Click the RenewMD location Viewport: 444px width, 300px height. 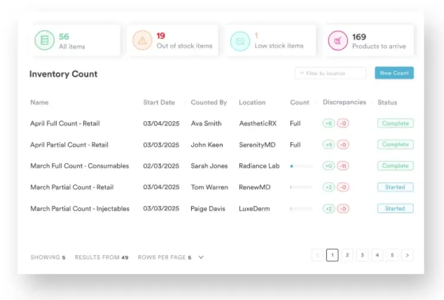[255, 187]
